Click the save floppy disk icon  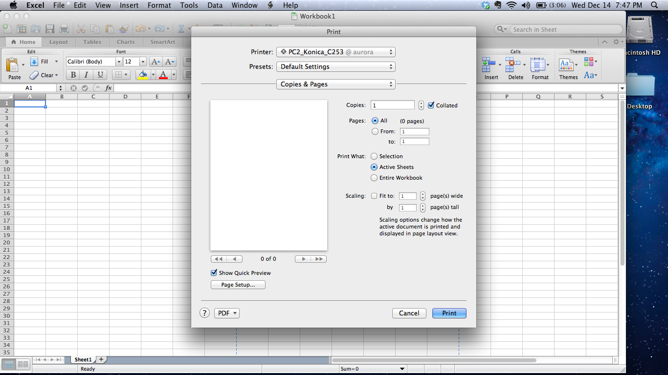(x=50, y=29)
